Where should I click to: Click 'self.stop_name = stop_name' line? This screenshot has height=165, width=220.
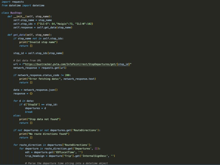pyautogui.click(x=33, y=20)
